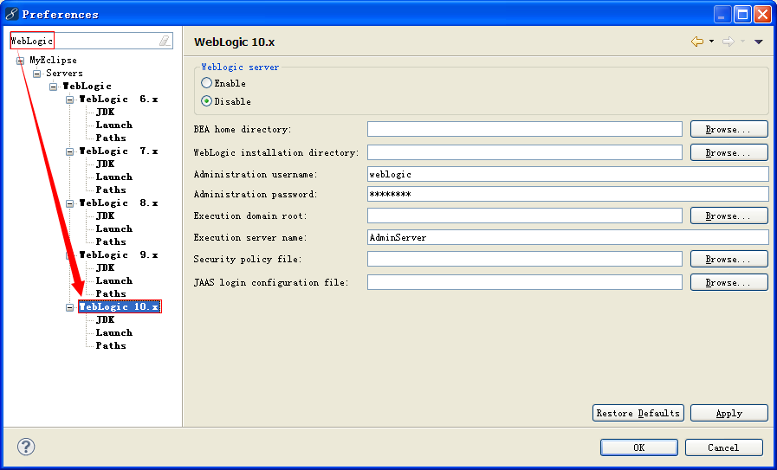Screen dimensions: 777x470
Task: Click the BEA home directory field
Action: coord(525,129)
